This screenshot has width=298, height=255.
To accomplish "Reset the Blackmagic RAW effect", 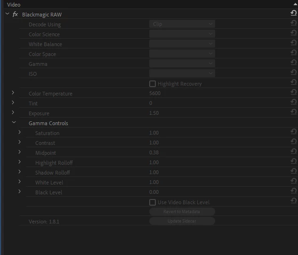I will coord(293,13).
